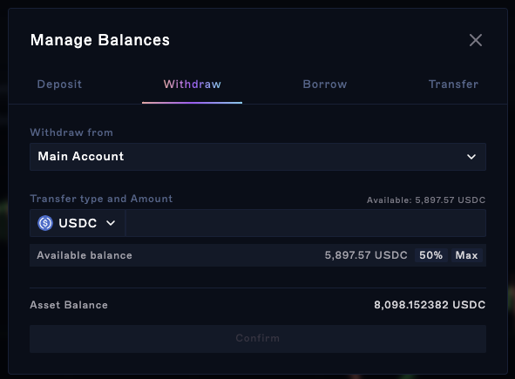
Task: Click the disabled Confirm button
Action: click(258, 339)
